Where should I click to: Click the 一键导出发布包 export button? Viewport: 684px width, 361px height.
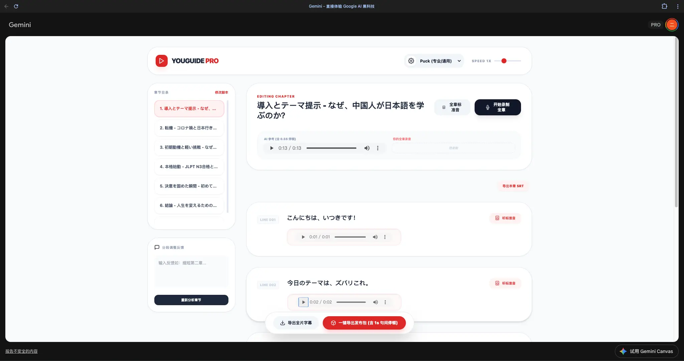[x=364, y=323]
